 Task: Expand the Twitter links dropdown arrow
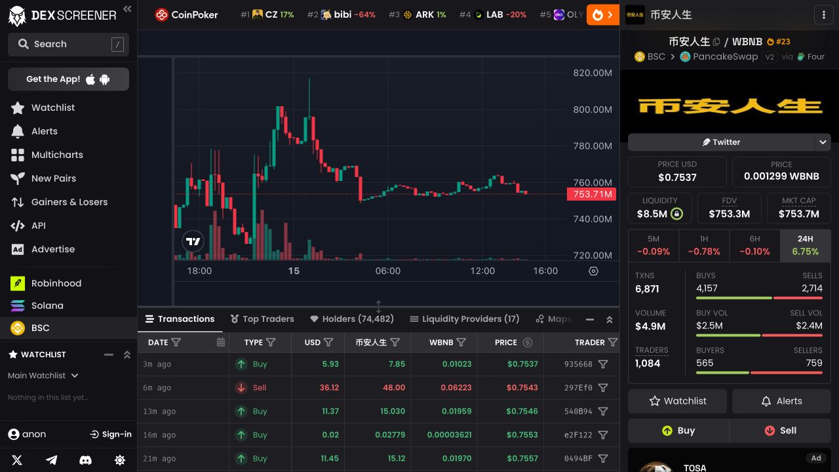(823, 142)
